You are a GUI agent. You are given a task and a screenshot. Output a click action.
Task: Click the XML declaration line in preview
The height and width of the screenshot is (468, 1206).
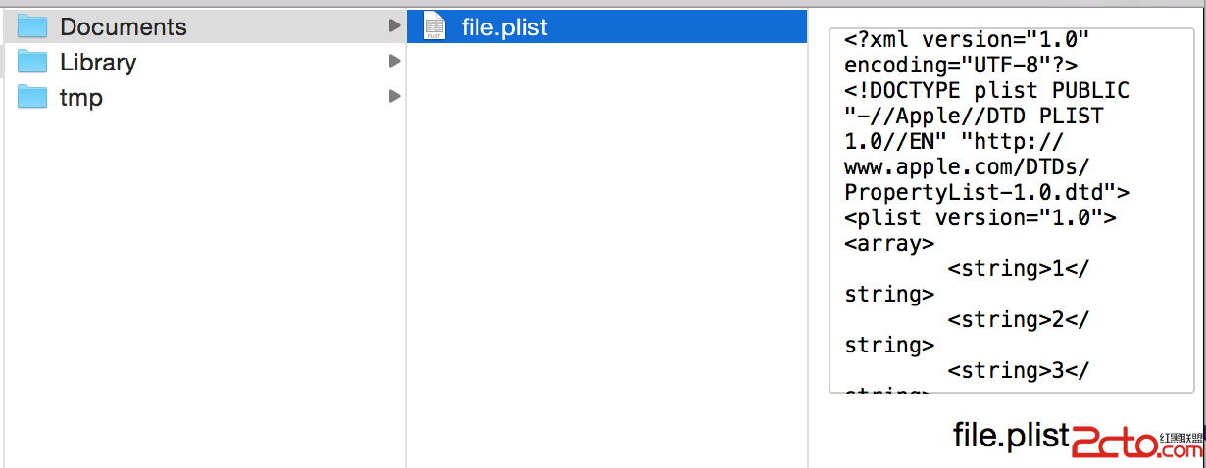967,40
